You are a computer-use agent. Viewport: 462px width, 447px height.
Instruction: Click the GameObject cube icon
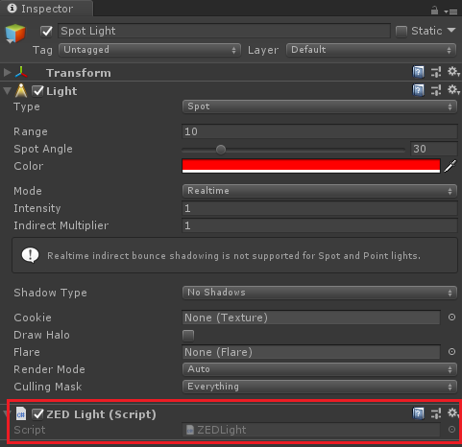pyautogui.click(x=15, y=34)
